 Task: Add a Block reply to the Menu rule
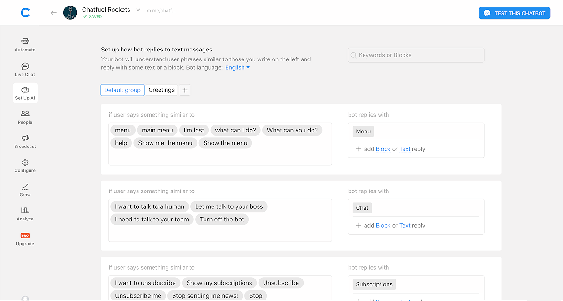[383, 149]
